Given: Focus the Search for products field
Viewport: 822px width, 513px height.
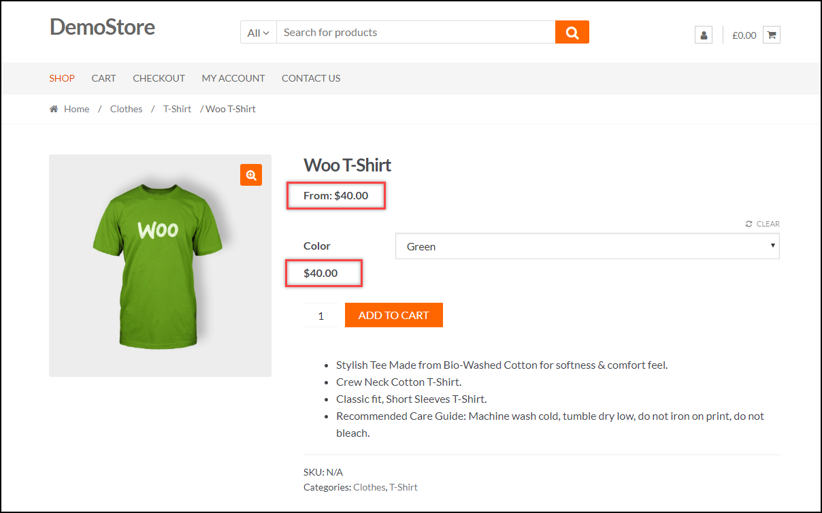Looking at the screenshot, I should click(x=415, y=33).
